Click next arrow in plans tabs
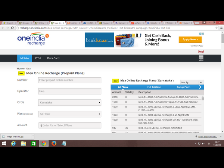This screenshot has width=224, height=168. [200, 87]
